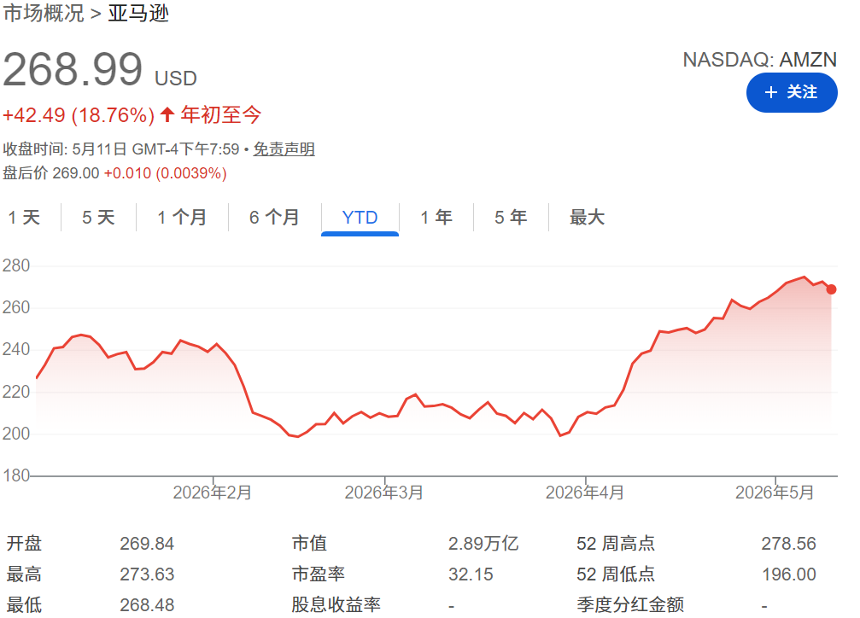Click the 收盘时间 timestamp text
This screenshot has height=618, width=860.
tap(121, 149)
